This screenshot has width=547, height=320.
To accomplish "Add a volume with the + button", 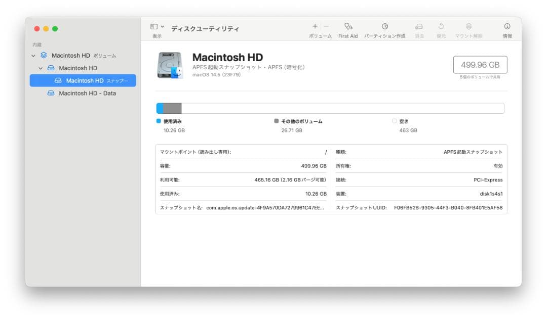I will point(315,25).
